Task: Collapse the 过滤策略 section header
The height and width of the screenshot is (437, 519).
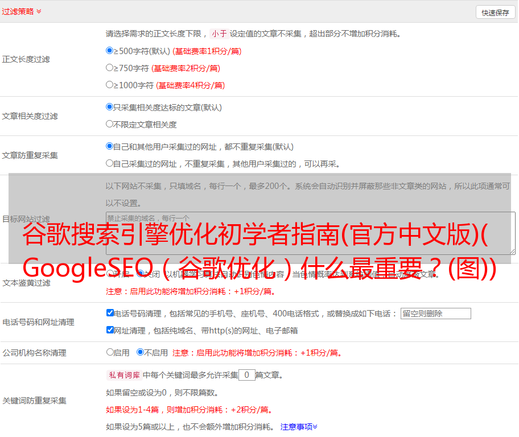Action: point(22,11)
